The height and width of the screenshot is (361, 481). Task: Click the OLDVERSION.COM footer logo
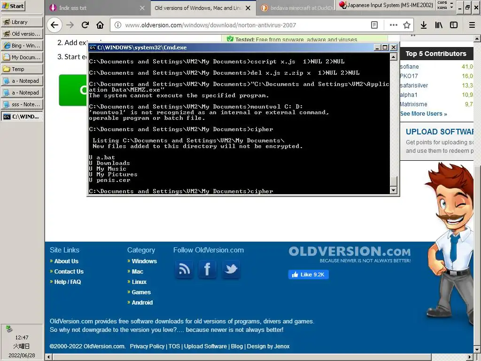click(x=349, y=254)
